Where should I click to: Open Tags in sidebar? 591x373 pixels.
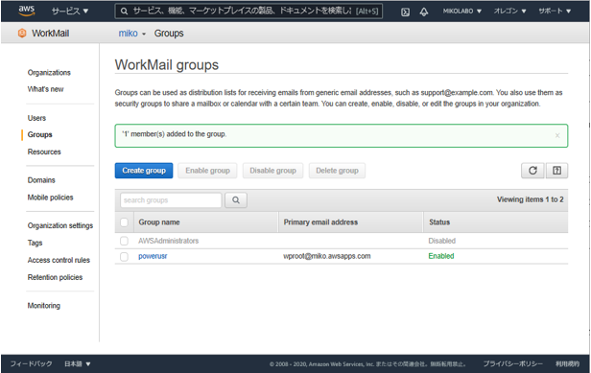pyautogui.click(x=35, y=243)
